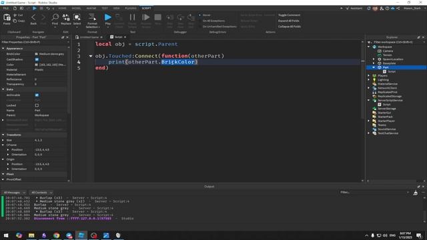The height and width of the screenshot is (240, 427).
Task: Click Collapse All Folds action
Action: click(289, 27)
